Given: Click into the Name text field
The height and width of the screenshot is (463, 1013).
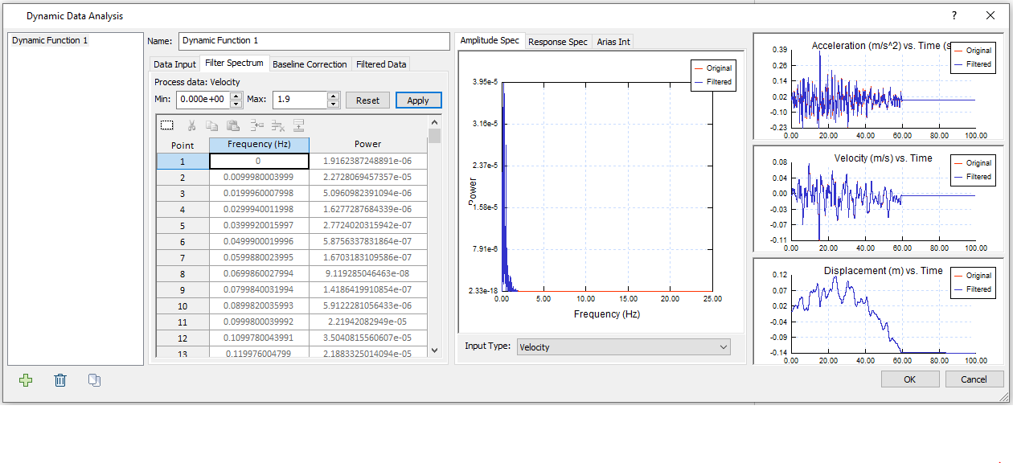Looking at the screenshot, I should (314, 40).
